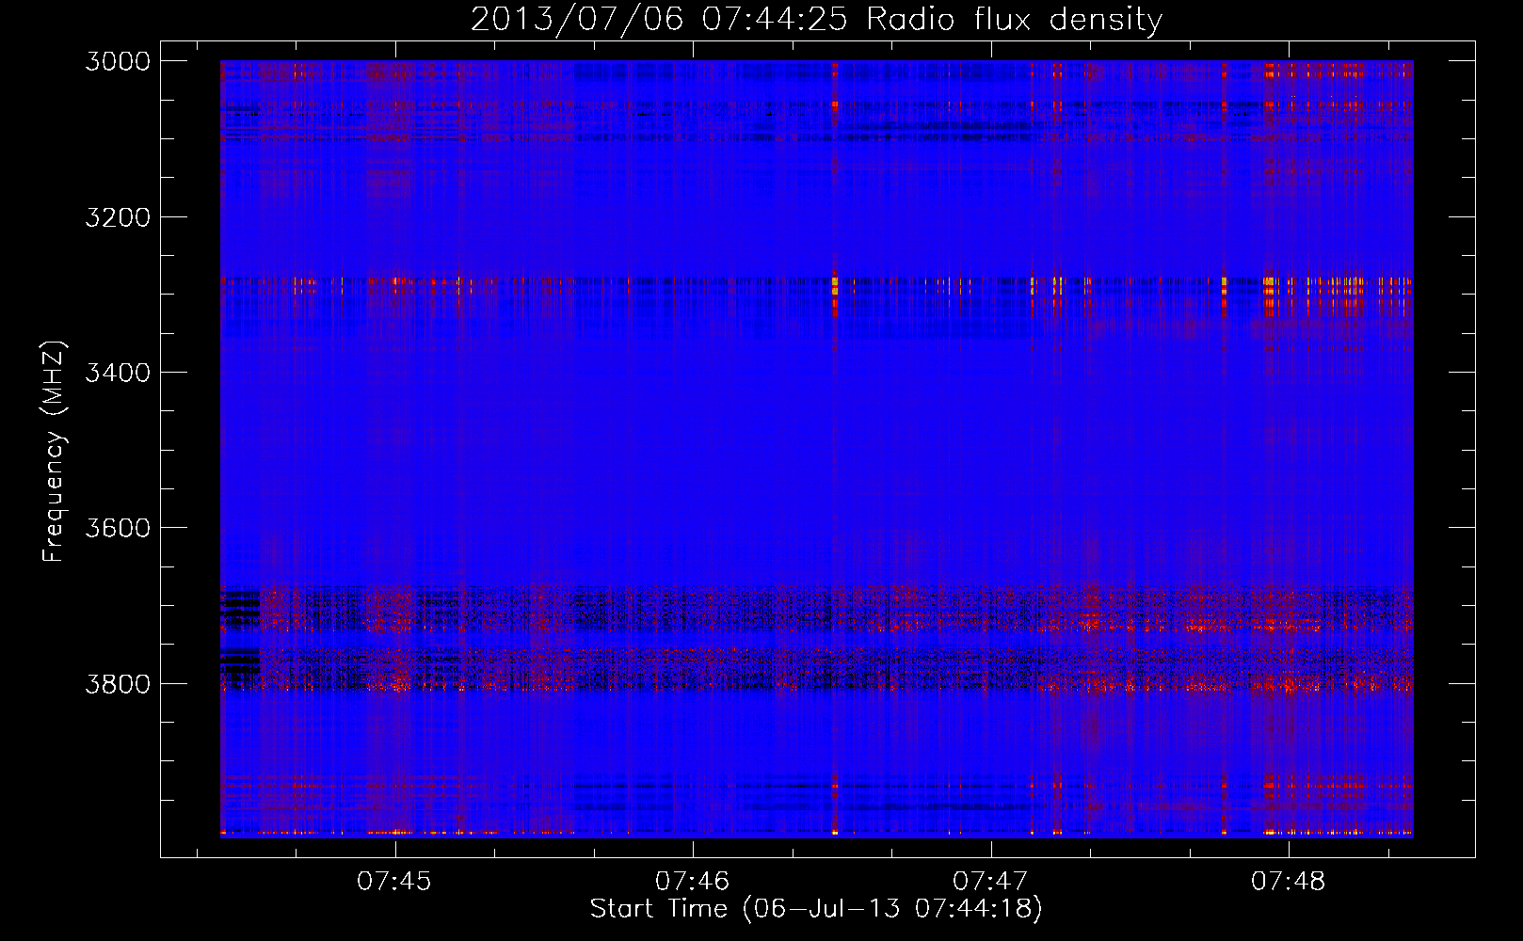
Task: Select the 3600 frequency tick label
Action: pos(118,528)
